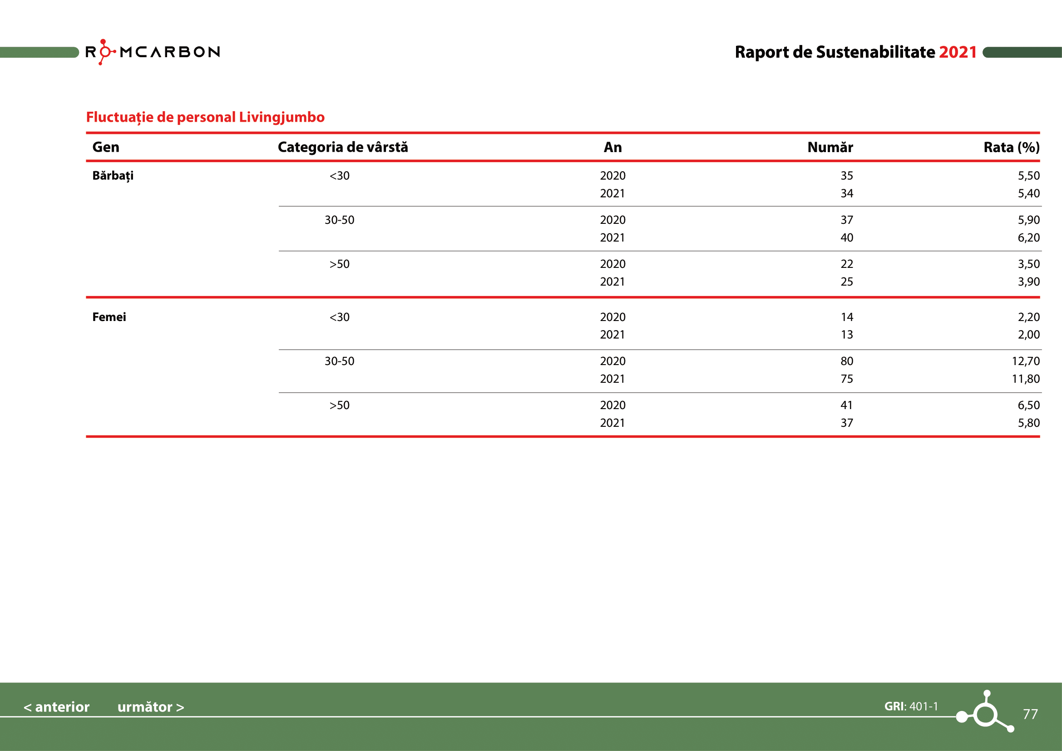Click the 'Număr' column header
Viewport: 1062px width, 751px height.
click(x=830, y=147)
